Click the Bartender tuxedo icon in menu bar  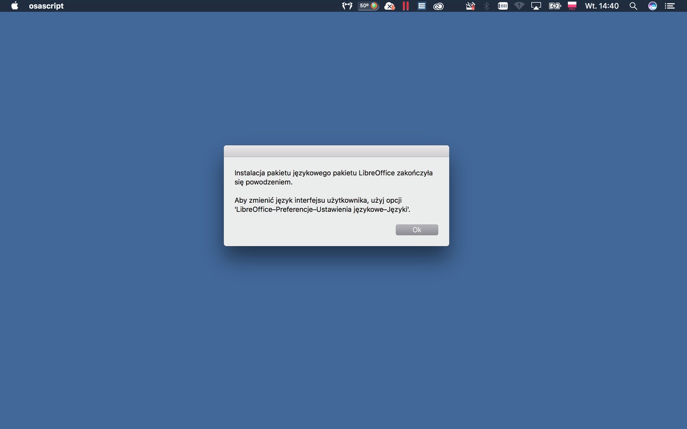[347, 6]
